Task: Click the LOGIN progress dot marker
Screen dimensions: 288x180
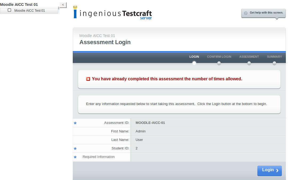Action: (194, 63)
